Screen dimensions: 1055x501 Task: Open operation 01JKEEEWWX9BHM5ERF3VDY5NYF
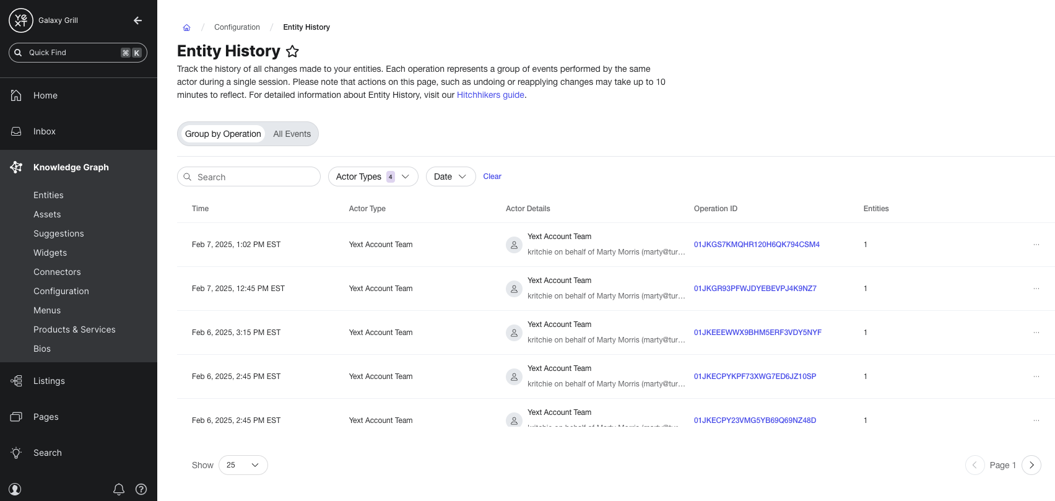[758, 333]
